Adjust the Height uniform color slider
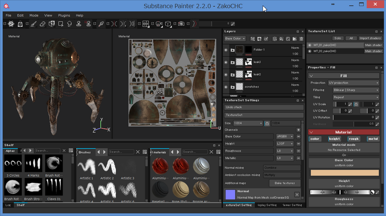Image resolution: width=386 pixels, height=216 pixels. [x=340, y=192]
